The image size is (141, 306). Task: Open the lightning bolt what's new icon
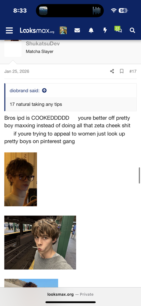tap(105, 30)
